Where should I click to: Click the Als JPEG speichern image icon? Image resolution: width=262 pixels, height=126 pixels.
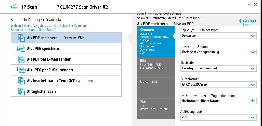click(x=21, y=49)
